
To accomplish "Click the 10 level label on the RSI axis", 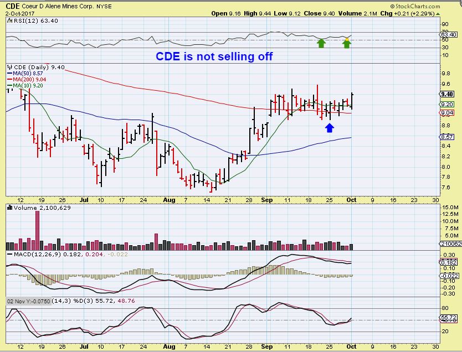I will [x=445, y=55].
